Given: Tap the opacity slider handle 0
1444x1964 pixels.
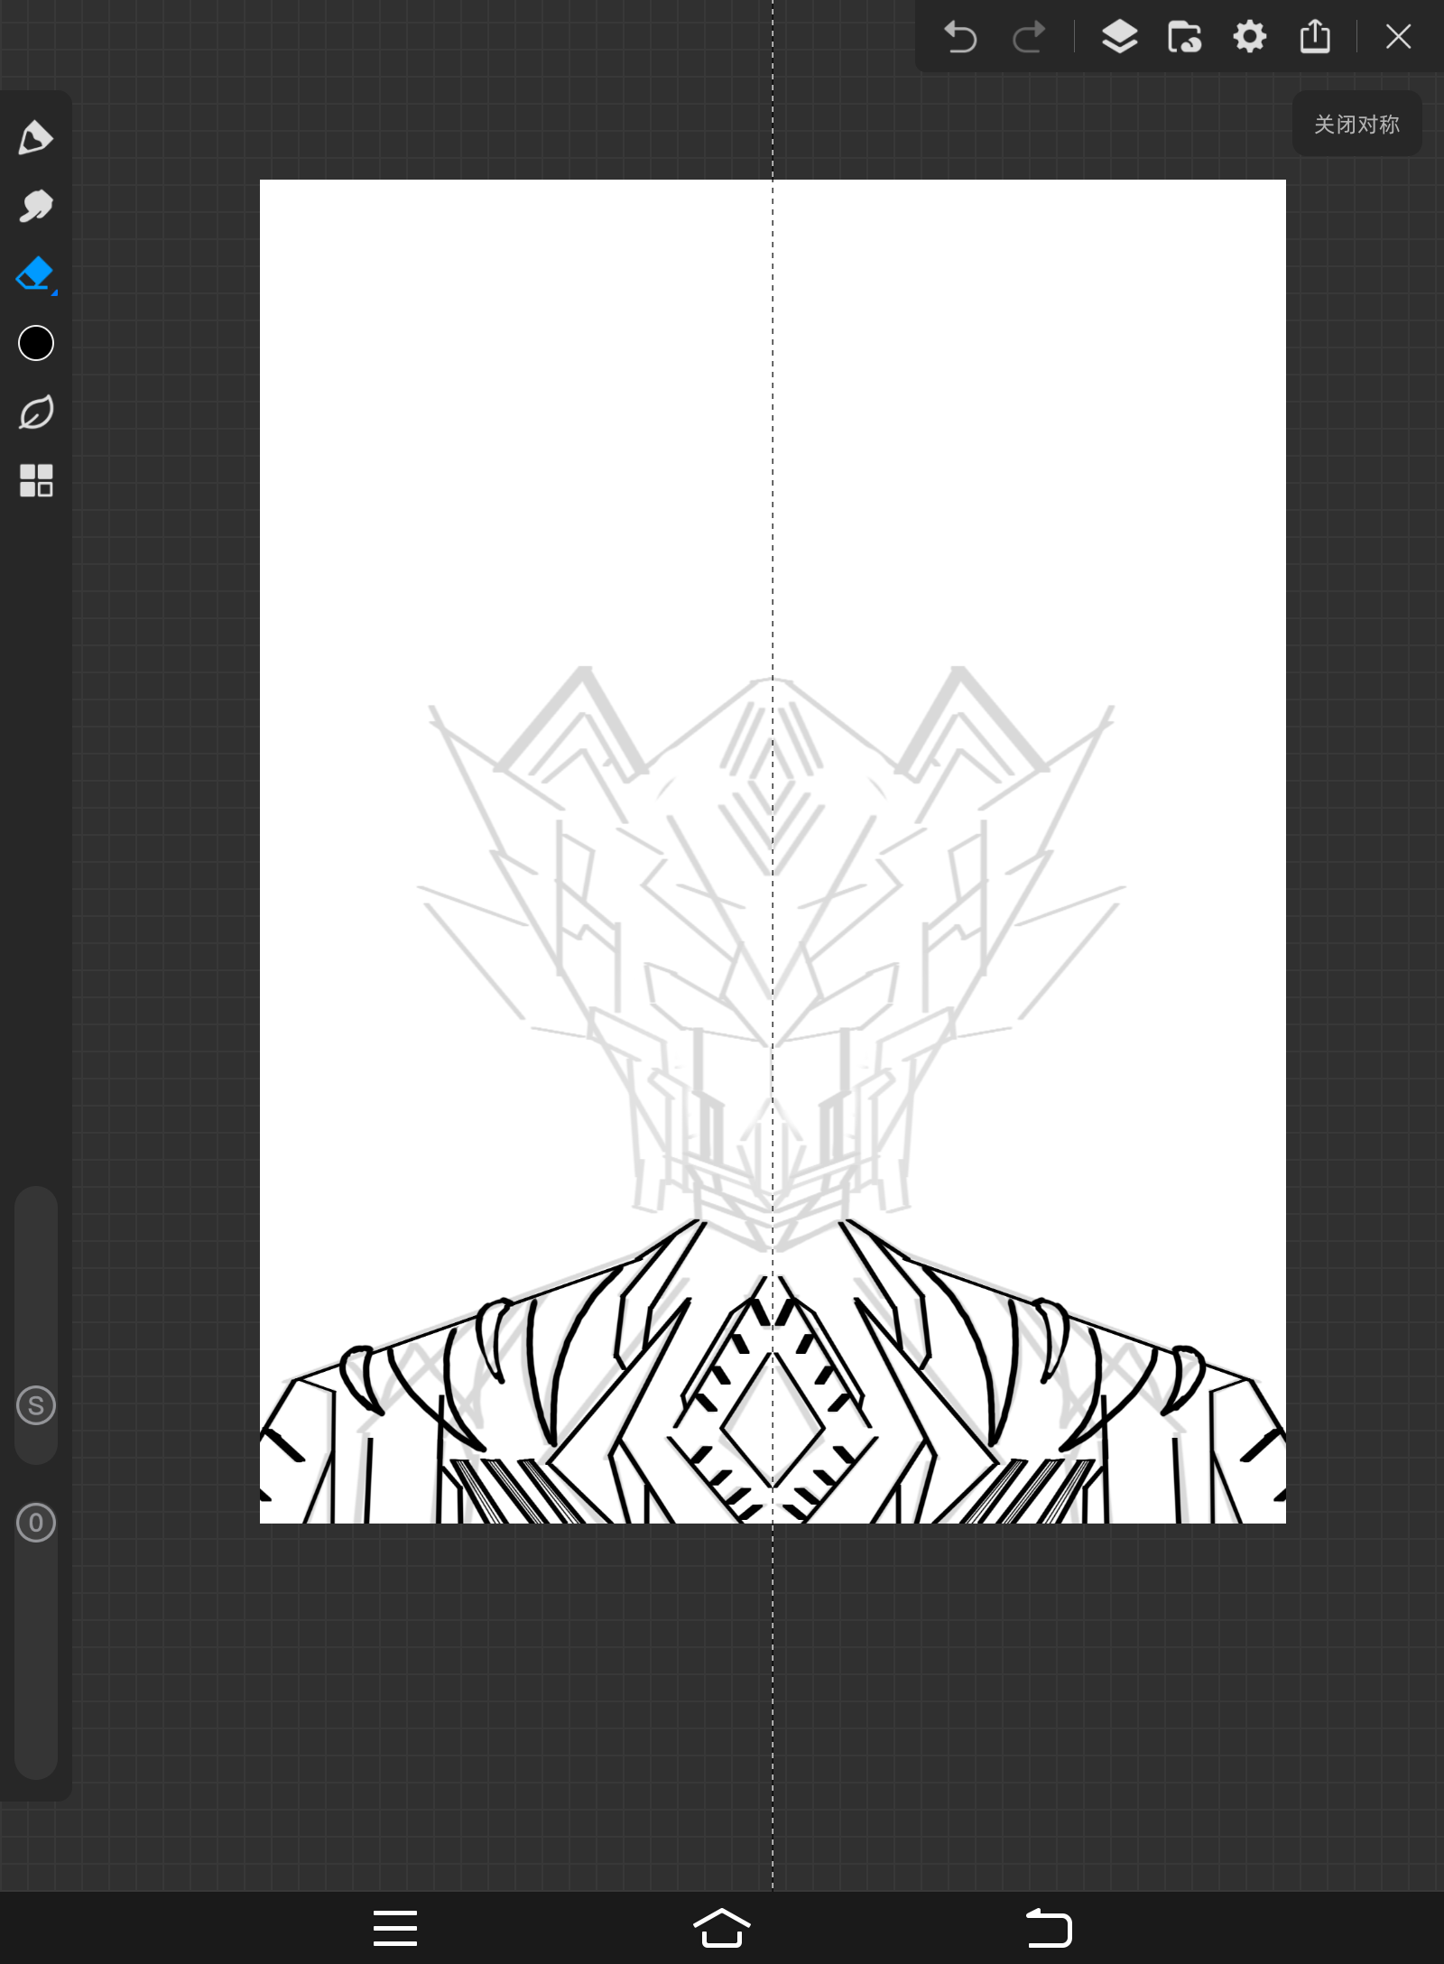Looking at the screenshot, I should pos(36,1523).
